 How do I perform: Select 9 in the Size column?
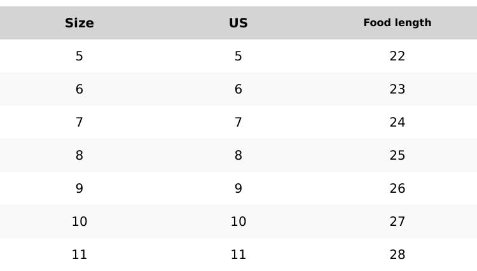pos(79,188)
